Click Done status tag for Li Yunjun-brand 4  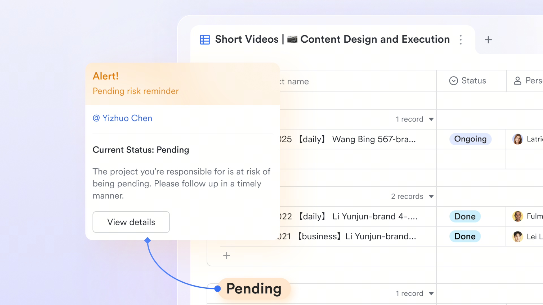tap(465, 216)
